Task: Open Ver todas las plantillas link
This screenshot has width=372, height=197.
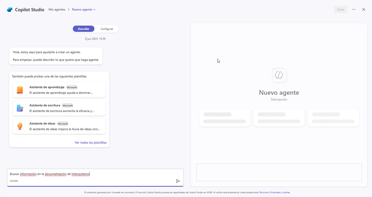Action: (90, 143)
